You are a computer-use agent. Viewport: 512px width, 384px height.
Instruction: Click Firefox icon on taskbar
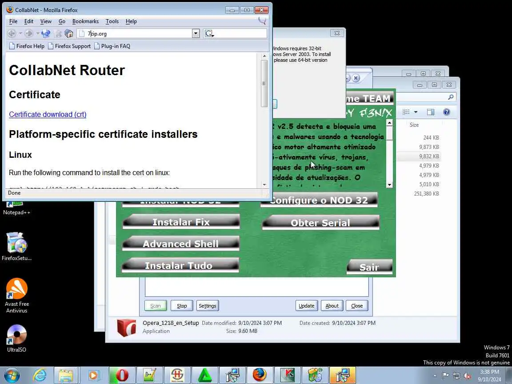pyautogui.click(x=260, y=375)
